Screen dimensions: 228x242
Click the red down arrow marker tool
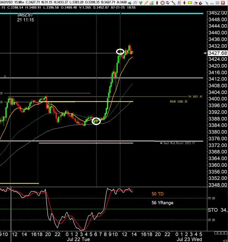tap(185, 3)
